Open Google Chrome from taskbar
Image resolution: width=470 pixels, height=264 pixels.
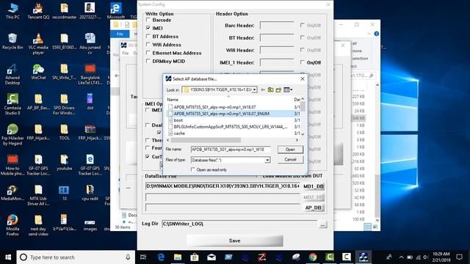point(313,257)
